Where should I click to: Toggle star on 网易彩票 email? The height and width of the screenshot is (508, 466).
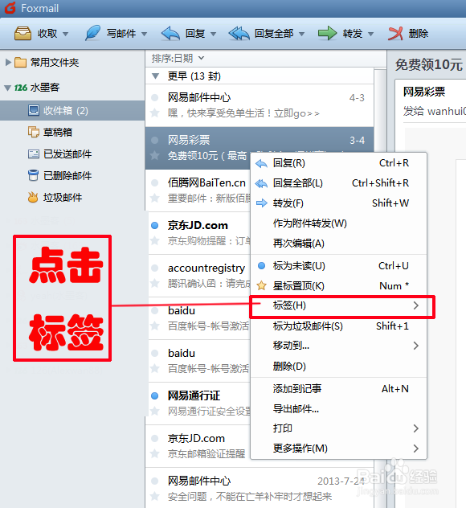155,155
